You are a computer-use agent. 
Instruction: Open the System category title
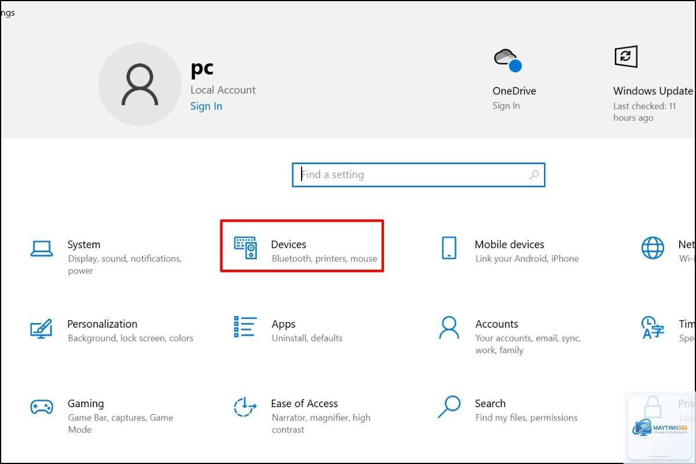pyautogui.click(x=84, y=245)
